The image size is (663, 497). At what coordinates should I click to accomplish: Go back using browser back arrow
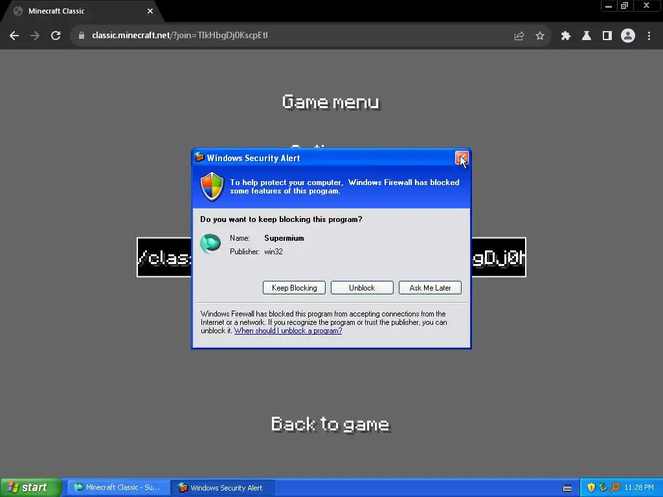[14, 36]
